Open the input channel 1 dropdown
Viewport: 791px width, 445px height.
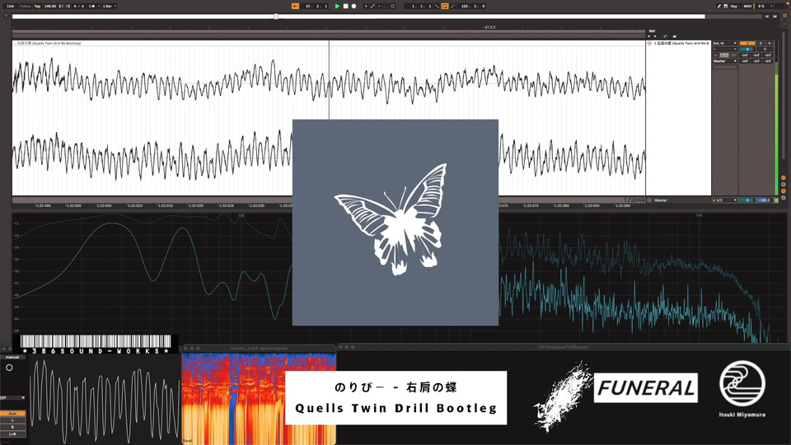pos(725,49)
